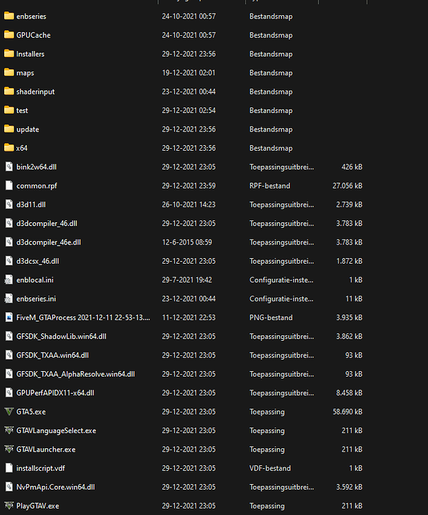The height and width of the screenshot is (515, 428).
Task: Click the GFSDK_TXAA.win64.dll file icon
Action: point(9,355)
